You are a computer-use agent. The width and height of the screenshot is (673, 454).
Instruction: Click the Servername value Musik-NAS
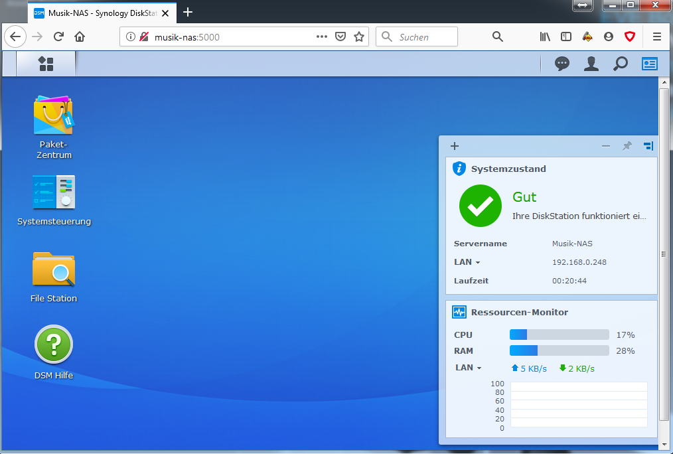[x=572, y=244]
